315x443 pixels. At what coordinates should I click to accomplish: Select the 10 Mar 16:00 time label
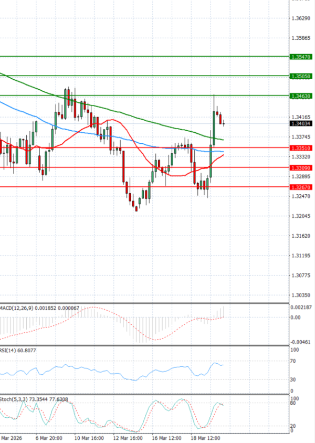pos(89,437)
